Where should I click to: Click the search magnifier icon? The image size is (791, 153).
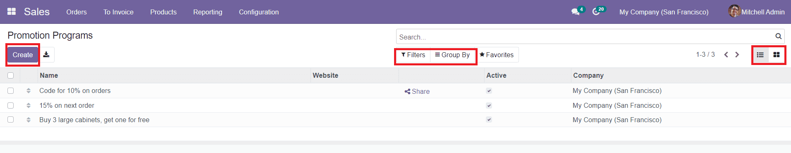[x=778, y=36]
